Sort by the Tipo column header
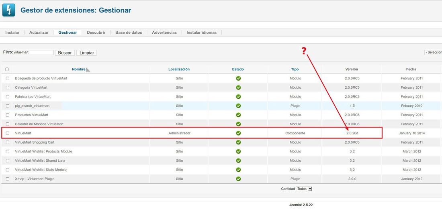The height and width of the screenshot is (209, 442). point(295,69)
